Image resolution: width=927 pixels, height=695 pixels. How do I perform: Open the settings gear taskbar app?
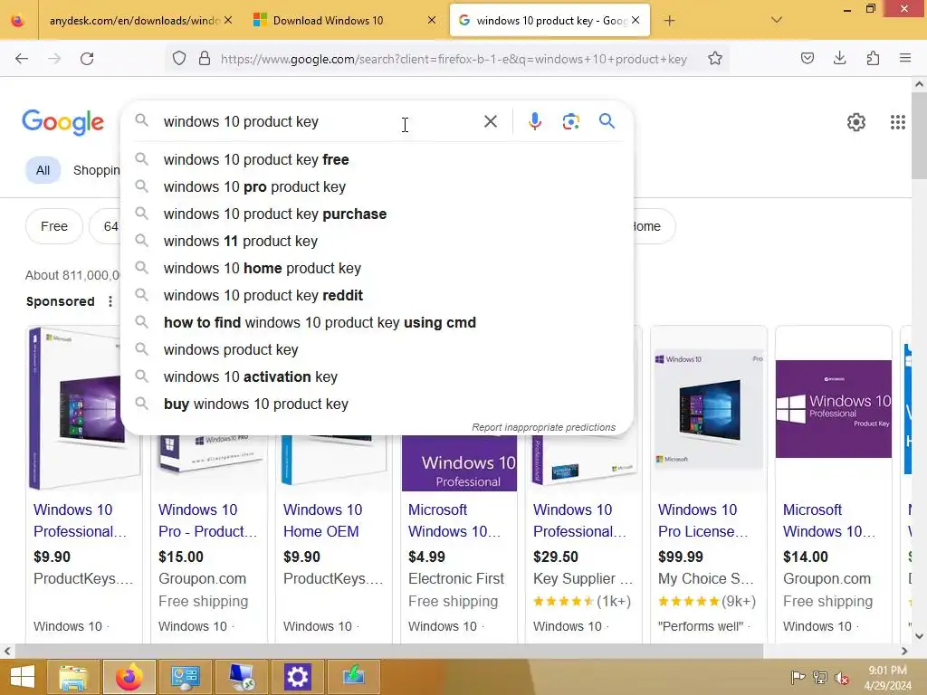point(297,677)
